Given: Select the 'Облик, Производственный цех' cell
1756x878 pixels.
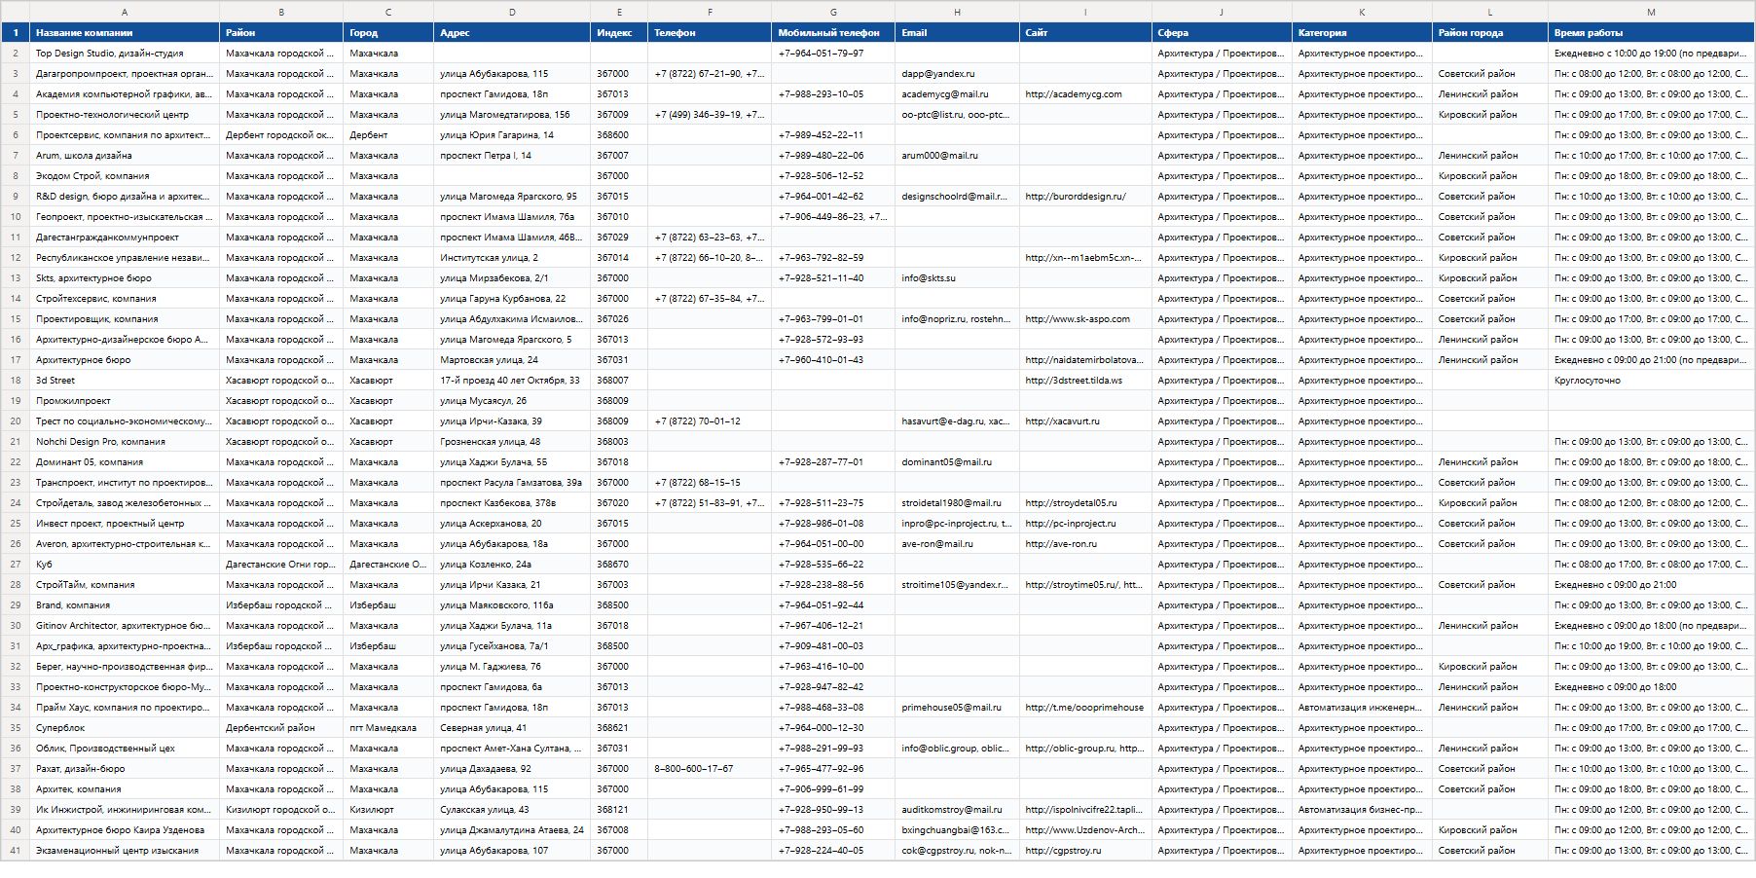Looking at the screenshot, I should point(125,749).
